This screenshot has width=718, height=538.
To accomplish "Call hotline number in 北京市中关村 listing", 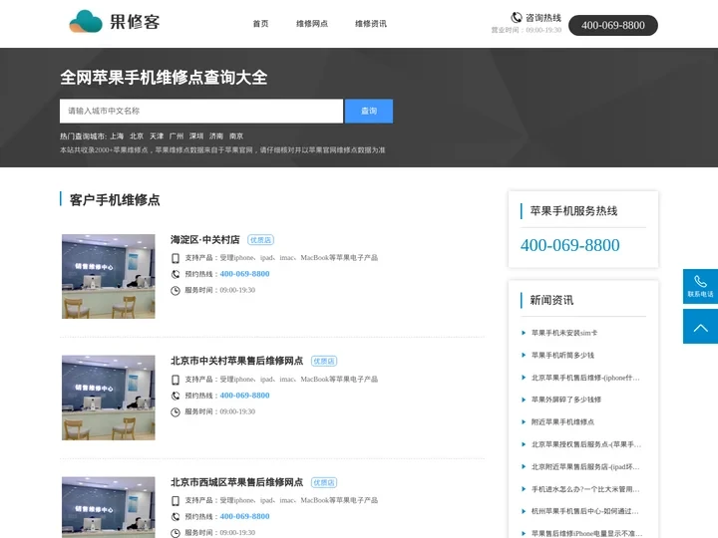I will pos(244,396).
